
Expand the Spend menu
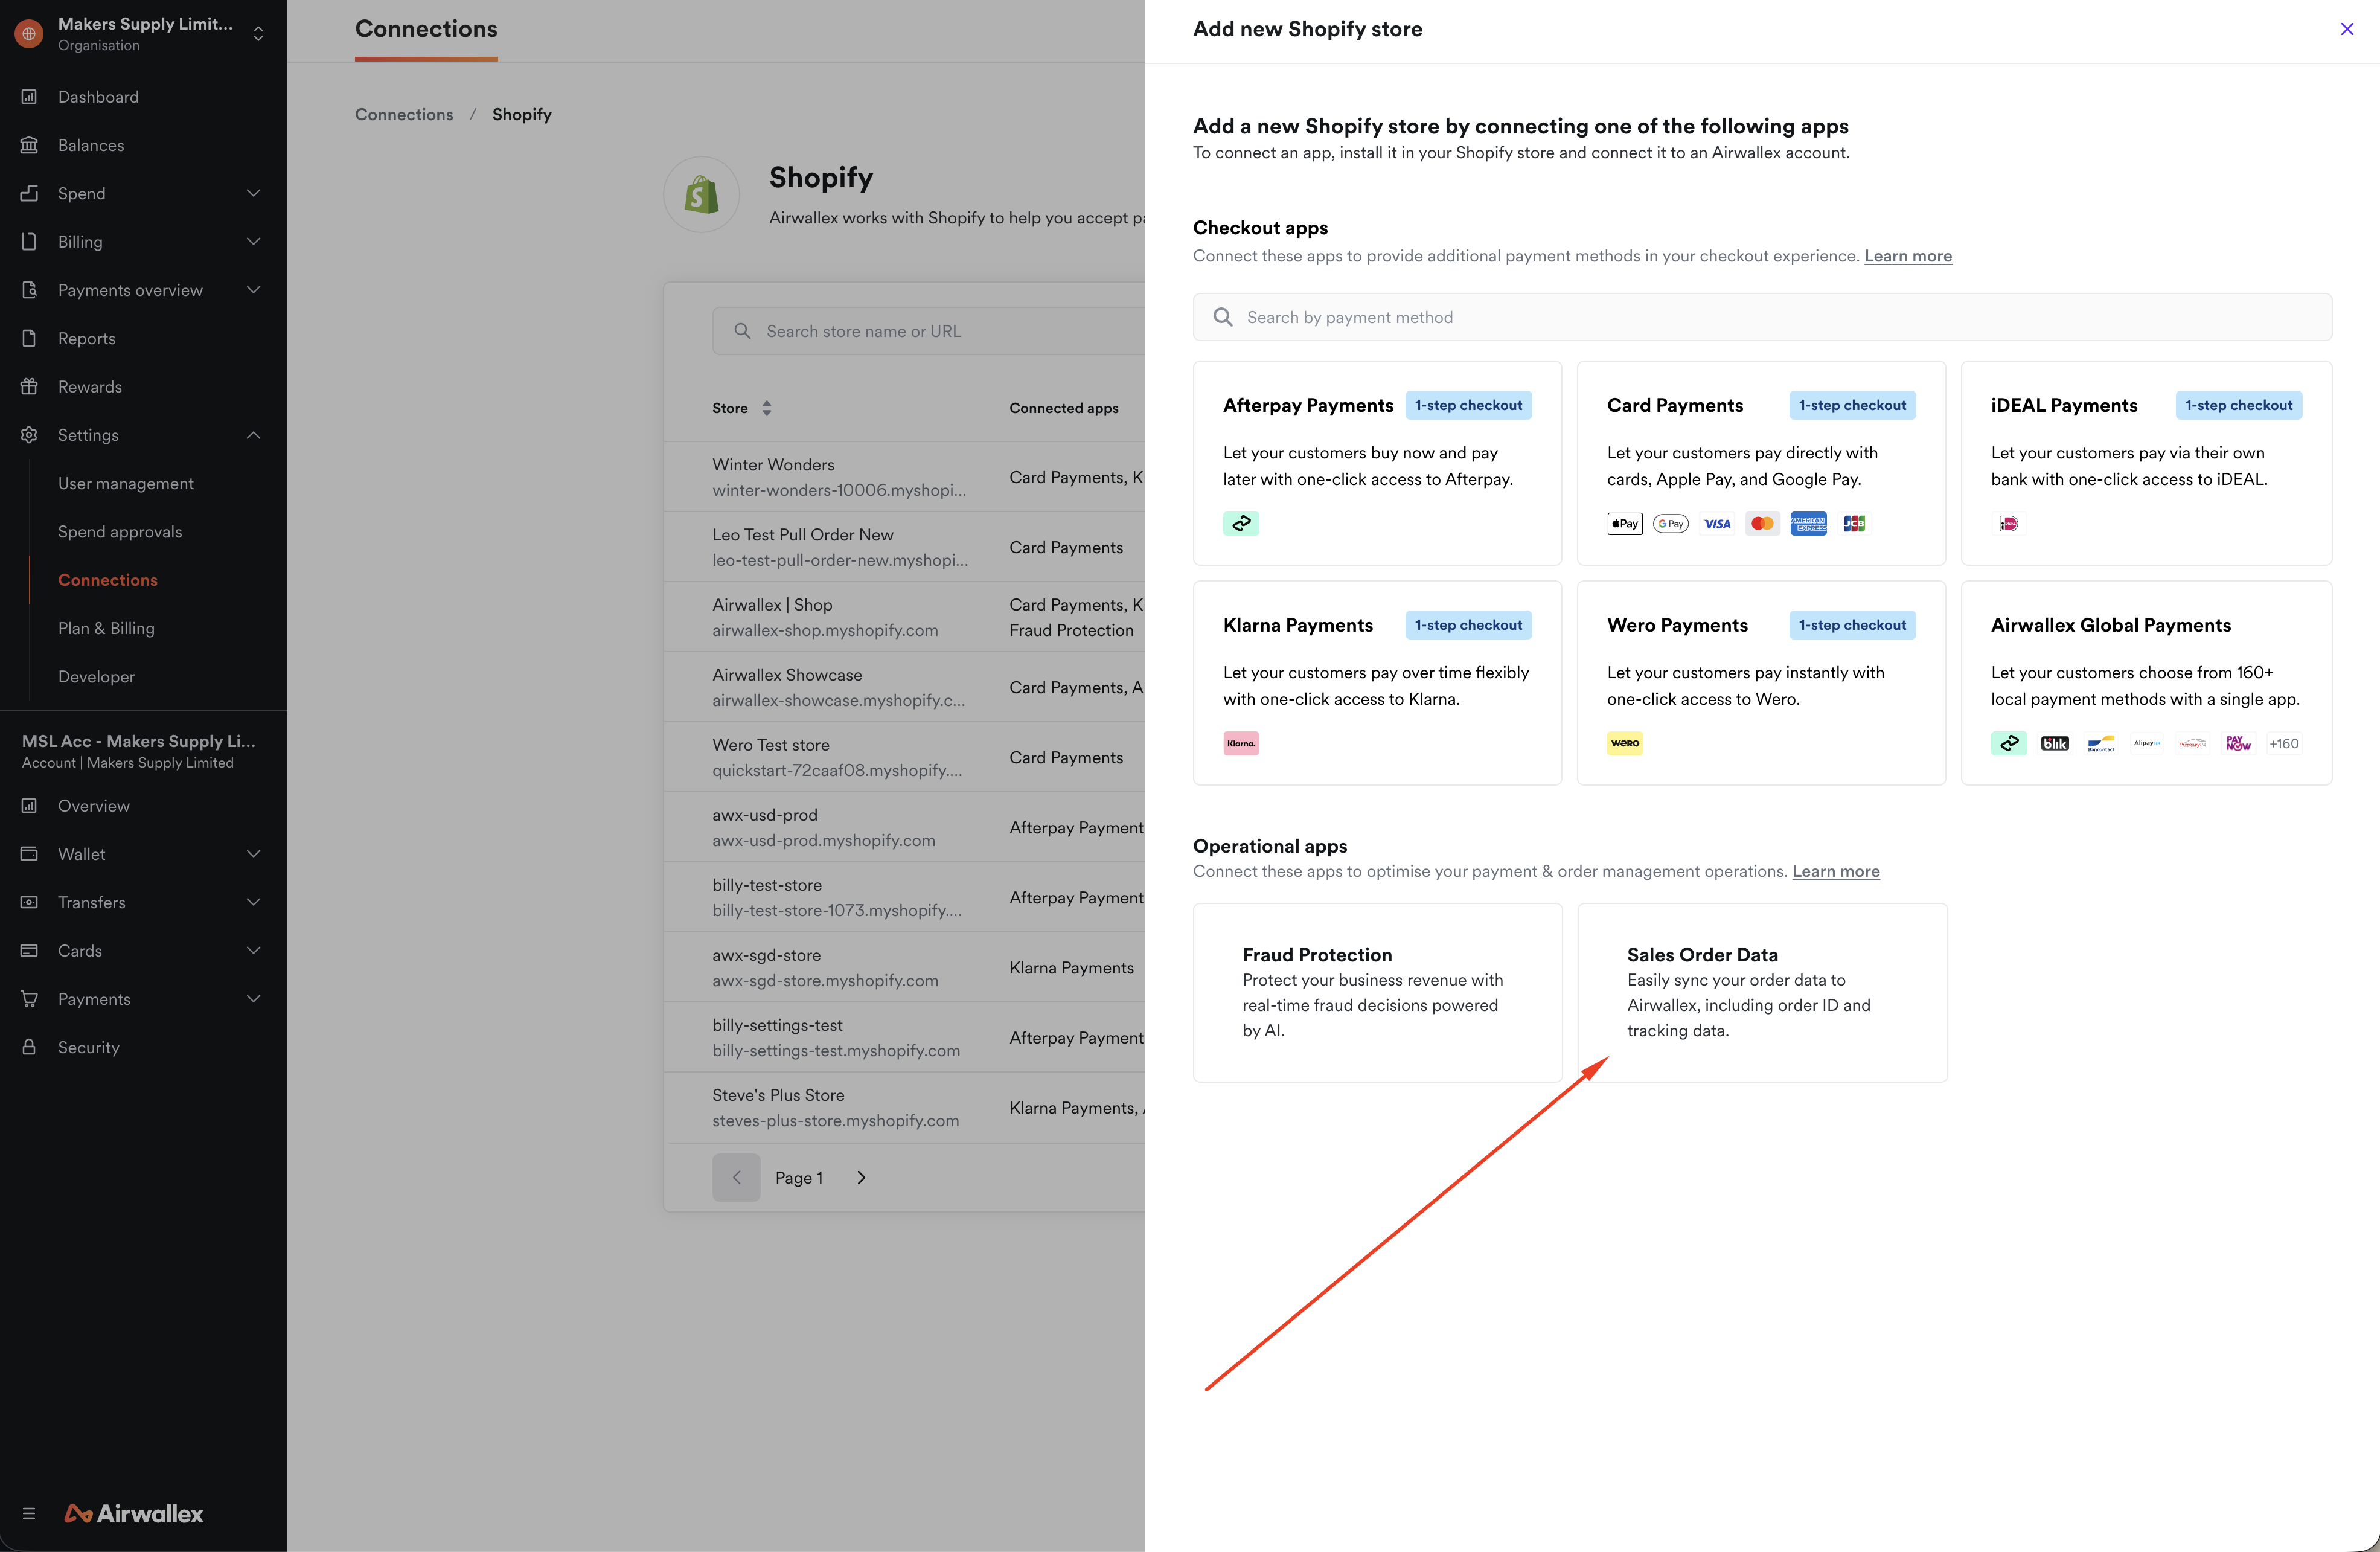pos(253,193)
